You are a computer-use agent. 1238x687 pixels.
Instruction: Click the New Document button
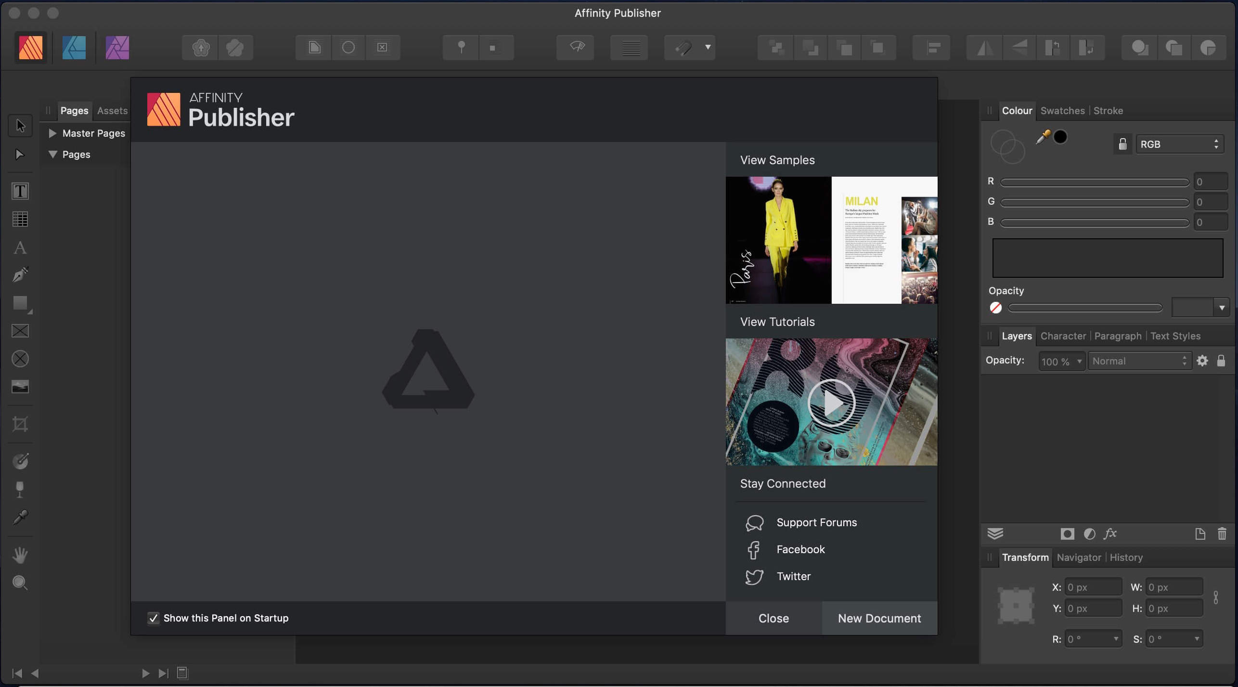(879, 618)
